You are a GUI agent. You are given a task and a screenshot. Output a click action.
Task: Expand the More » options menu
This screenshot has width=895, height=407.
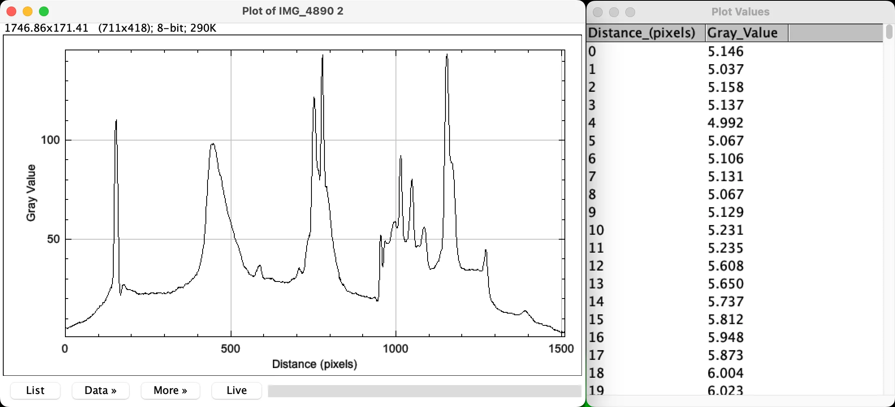(x=170, y=390)
